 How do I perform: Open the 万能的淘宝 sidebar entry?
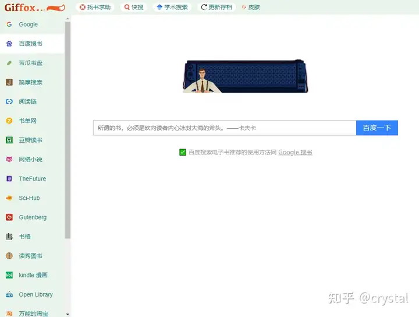pos(32,314)
